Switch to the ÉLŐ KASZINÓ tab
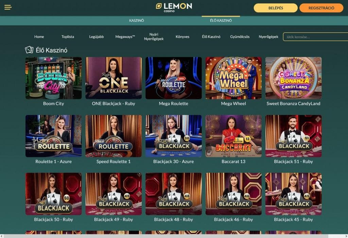This screenshot has width=348, height=238. coord(221,20)
